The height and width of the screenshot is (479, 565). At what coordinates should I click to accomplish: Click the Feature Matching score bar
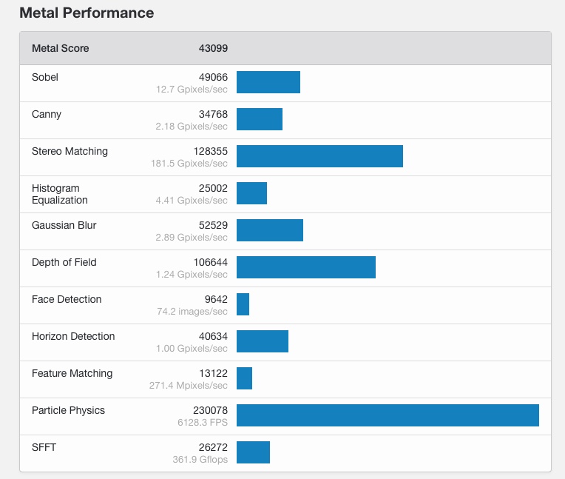(x=245, y=378)
